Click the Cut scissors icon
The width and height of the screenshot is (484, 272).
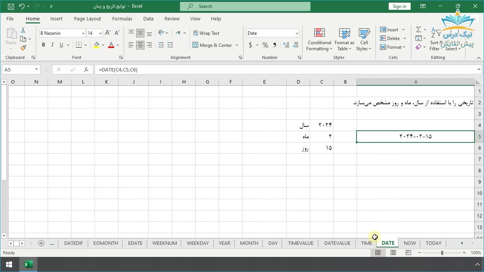pyautogui.click(x=23, y=30)
